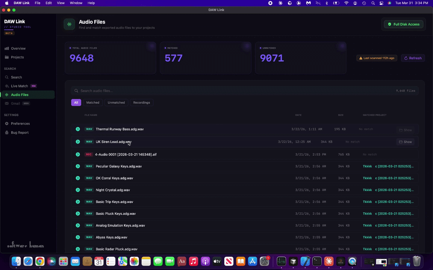433x270 pixels.
Task: Click the File Name column header
Action: (x=91, y=115)
